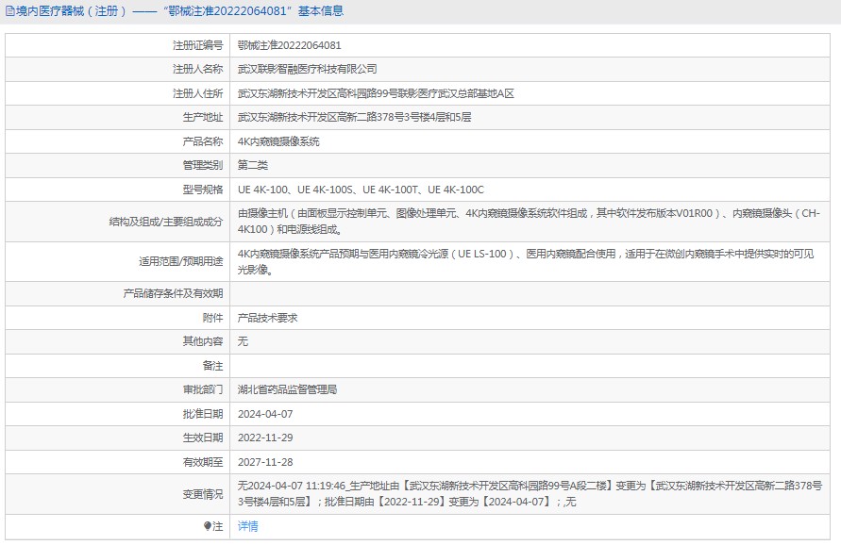Click the 鄂械注准20222064081 value in the table

[x=289, y=45]
